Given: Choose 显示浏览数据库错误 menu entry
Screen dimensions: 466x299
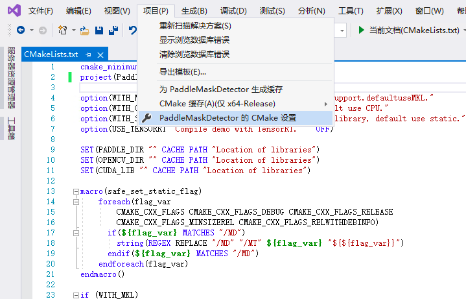Looking at the screenshot, I should coord(236,40).
